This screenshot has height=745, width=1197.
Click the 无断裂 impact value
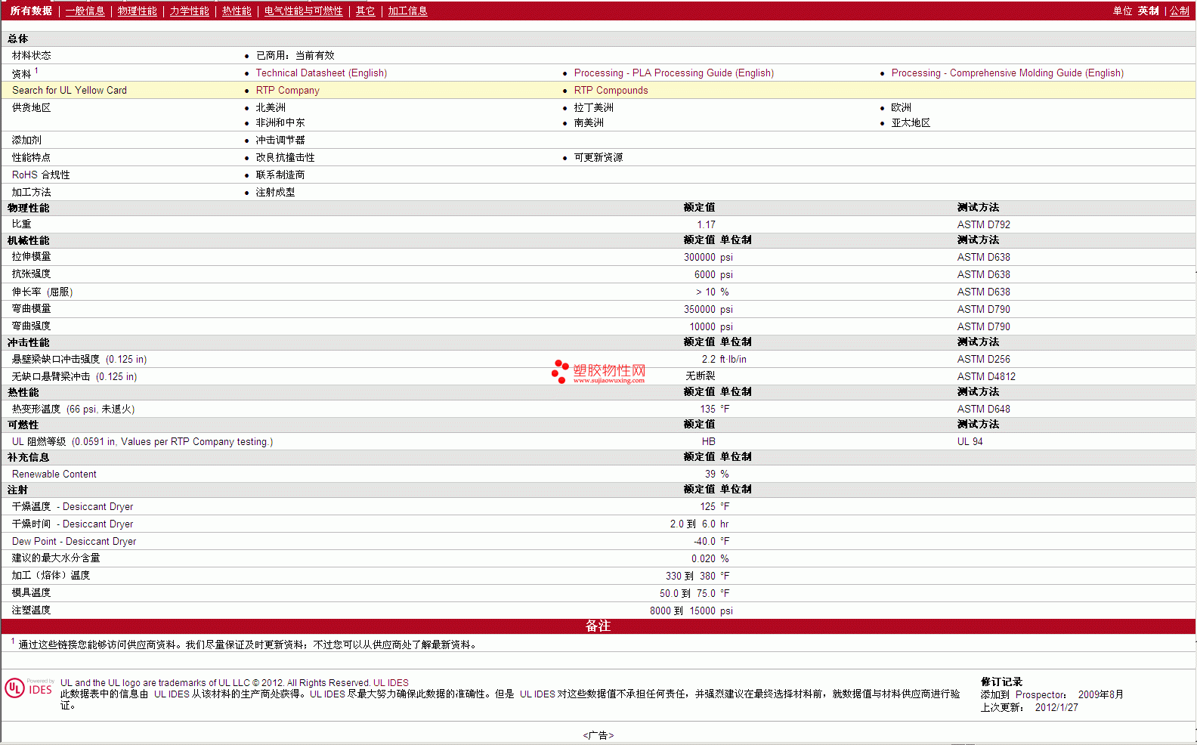(701, 376)
